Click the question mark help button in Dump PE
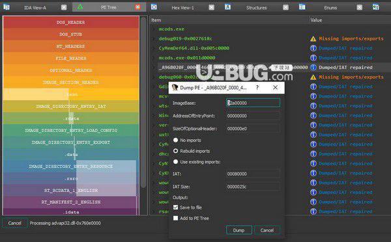The image size is (391, 242). [x=257, y=87]
